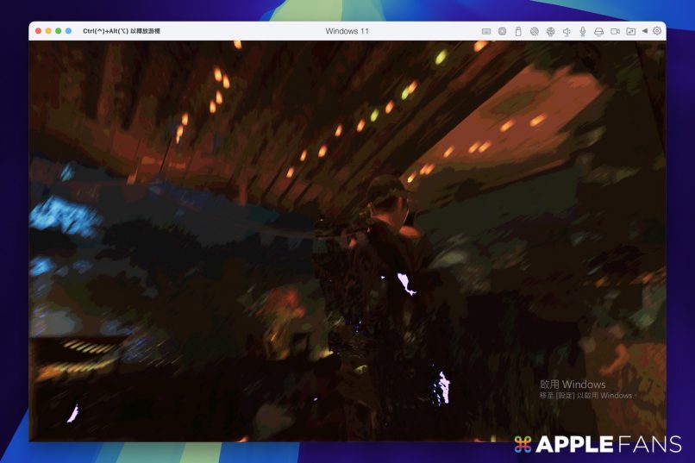Open the shared folder icon
695x463 pixels.
click(631, 31)
